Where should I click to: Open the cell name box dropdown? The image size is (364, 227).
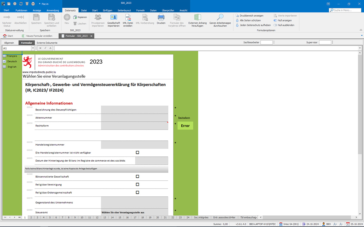click(x=33, y=48)
